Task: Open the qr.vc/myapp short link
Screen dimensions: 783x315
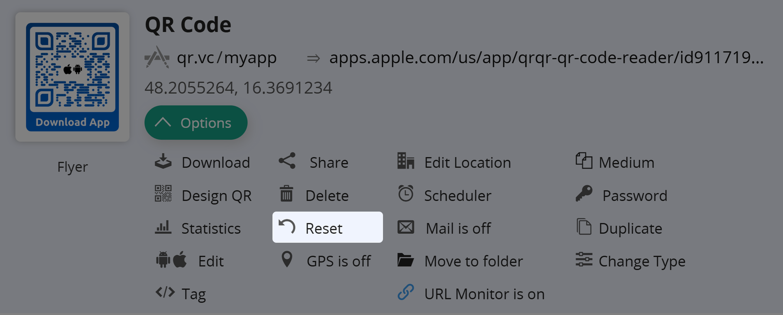Action: [227, 58]
